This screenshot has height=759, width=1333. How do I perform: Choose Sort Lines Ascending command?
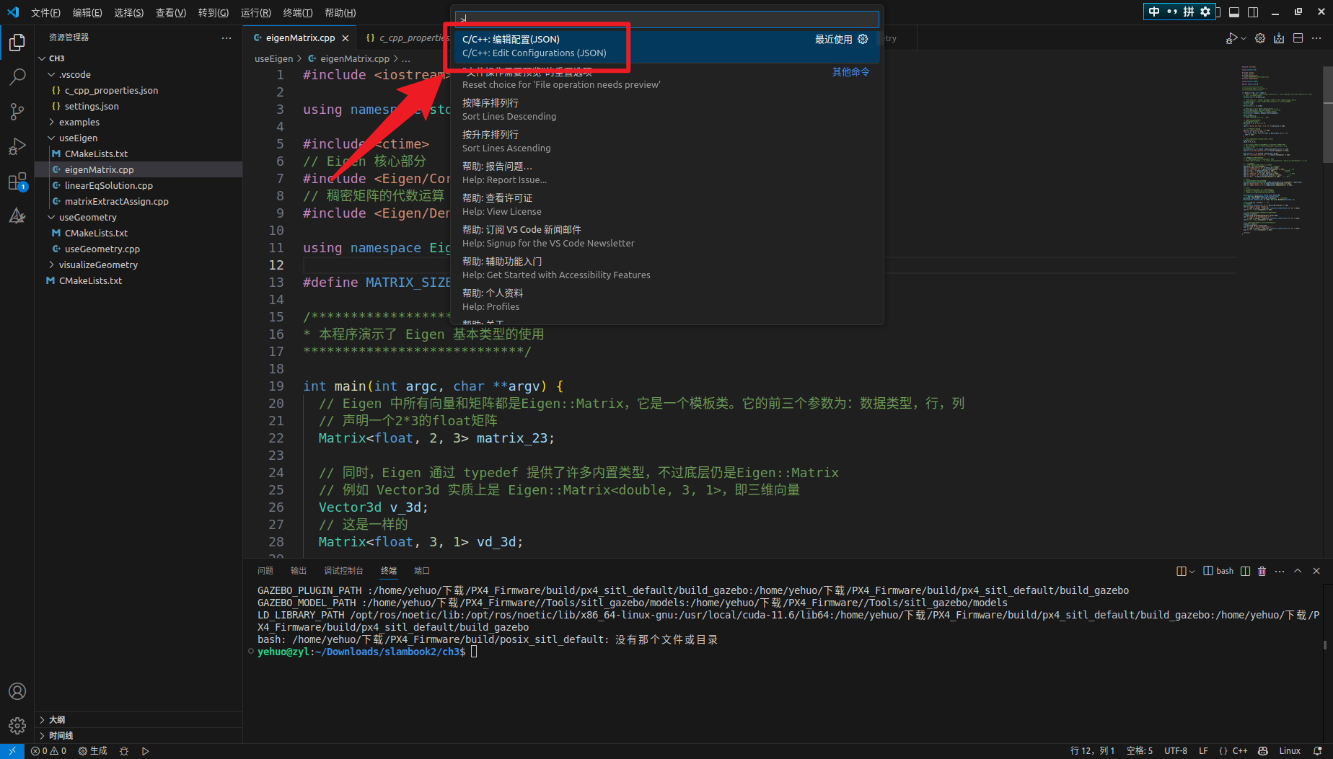(667, 141)
